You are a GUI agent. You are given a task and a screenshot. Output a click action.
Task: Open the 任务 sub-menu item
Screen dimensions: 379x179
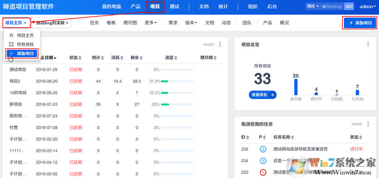pos(94,23)
